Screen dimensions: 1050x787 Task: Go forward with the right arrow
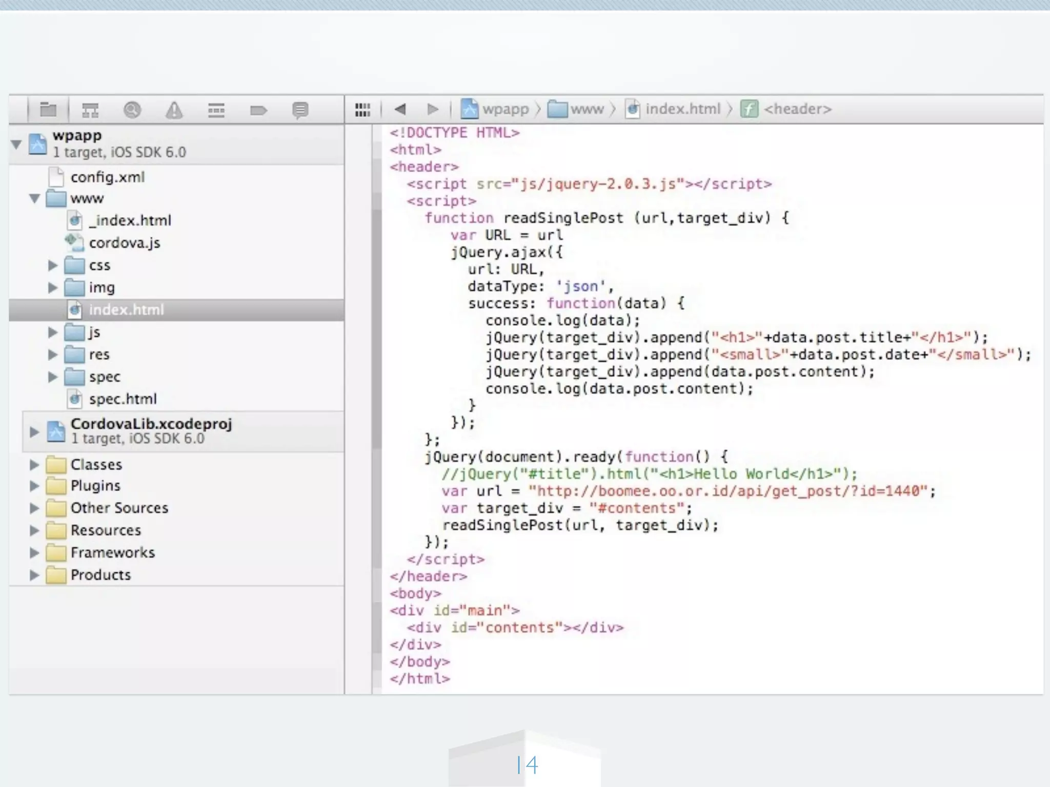(x=433, y=109)
